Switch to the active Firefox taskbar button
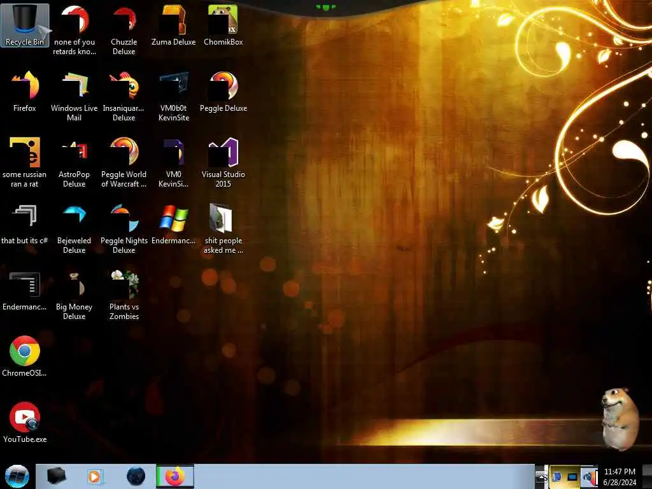This screenshot has width=652, height=489. point(174,476)
